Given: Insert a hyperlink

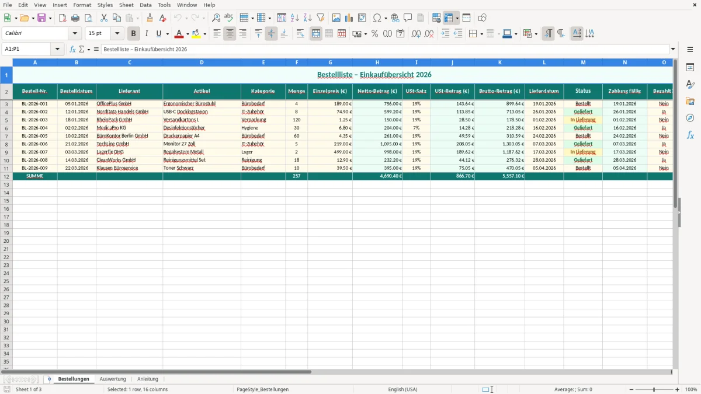Looking at the screenshot, I should click(x=395, y=18).
